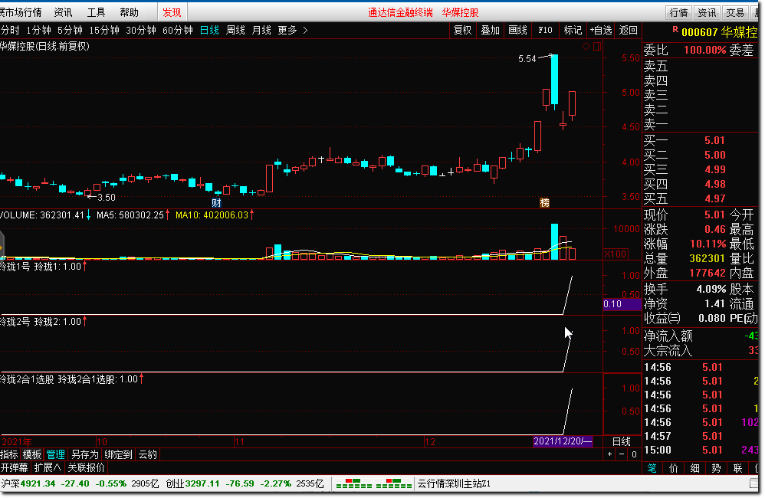This screenshot has height=498, width=765.
Task: Click the 创业 index value 3297.11
Action: (x=203, y=484)
